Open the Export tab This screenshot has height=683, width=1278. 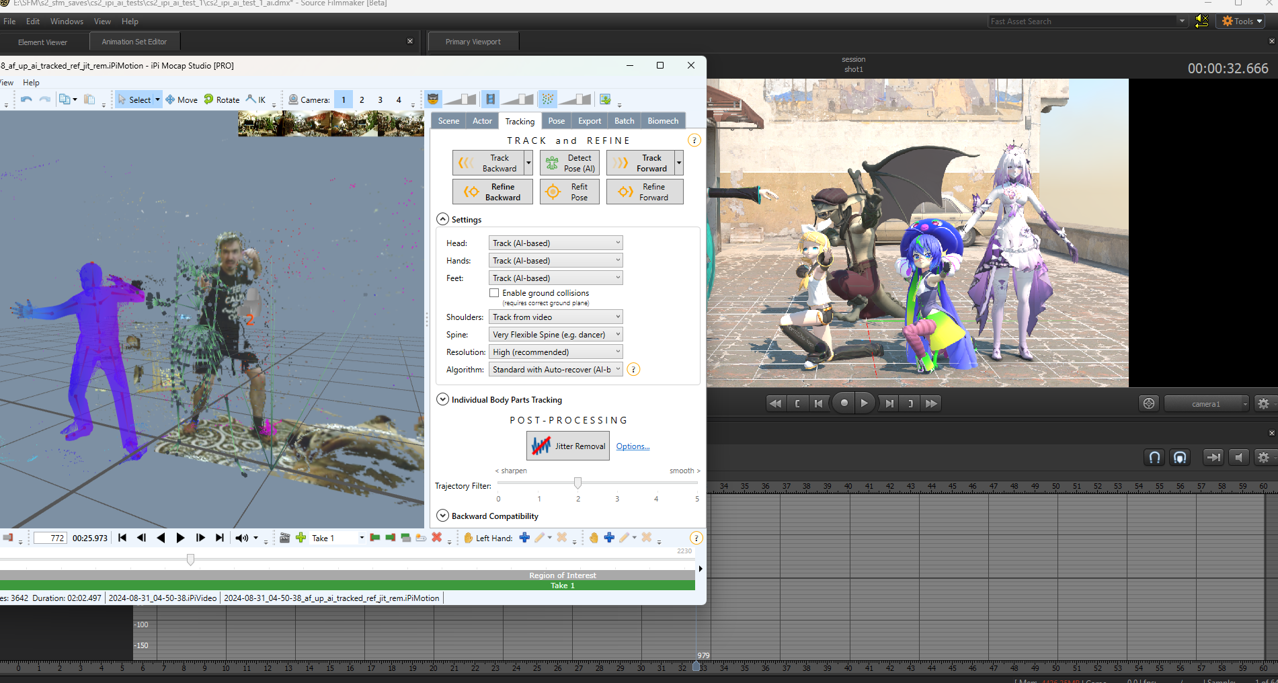click(590, 121)
